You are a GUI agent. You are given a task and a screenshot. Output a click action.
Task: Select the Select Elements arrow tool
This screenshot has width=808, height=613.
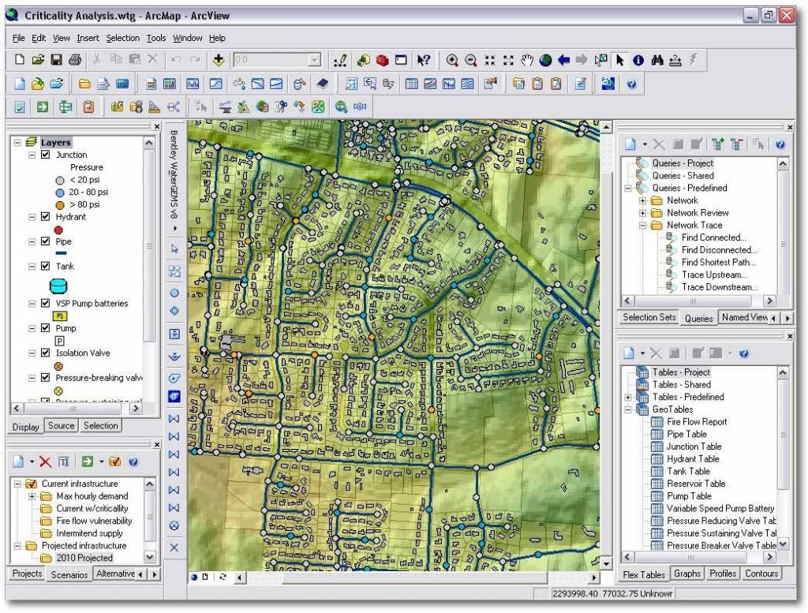620,60
